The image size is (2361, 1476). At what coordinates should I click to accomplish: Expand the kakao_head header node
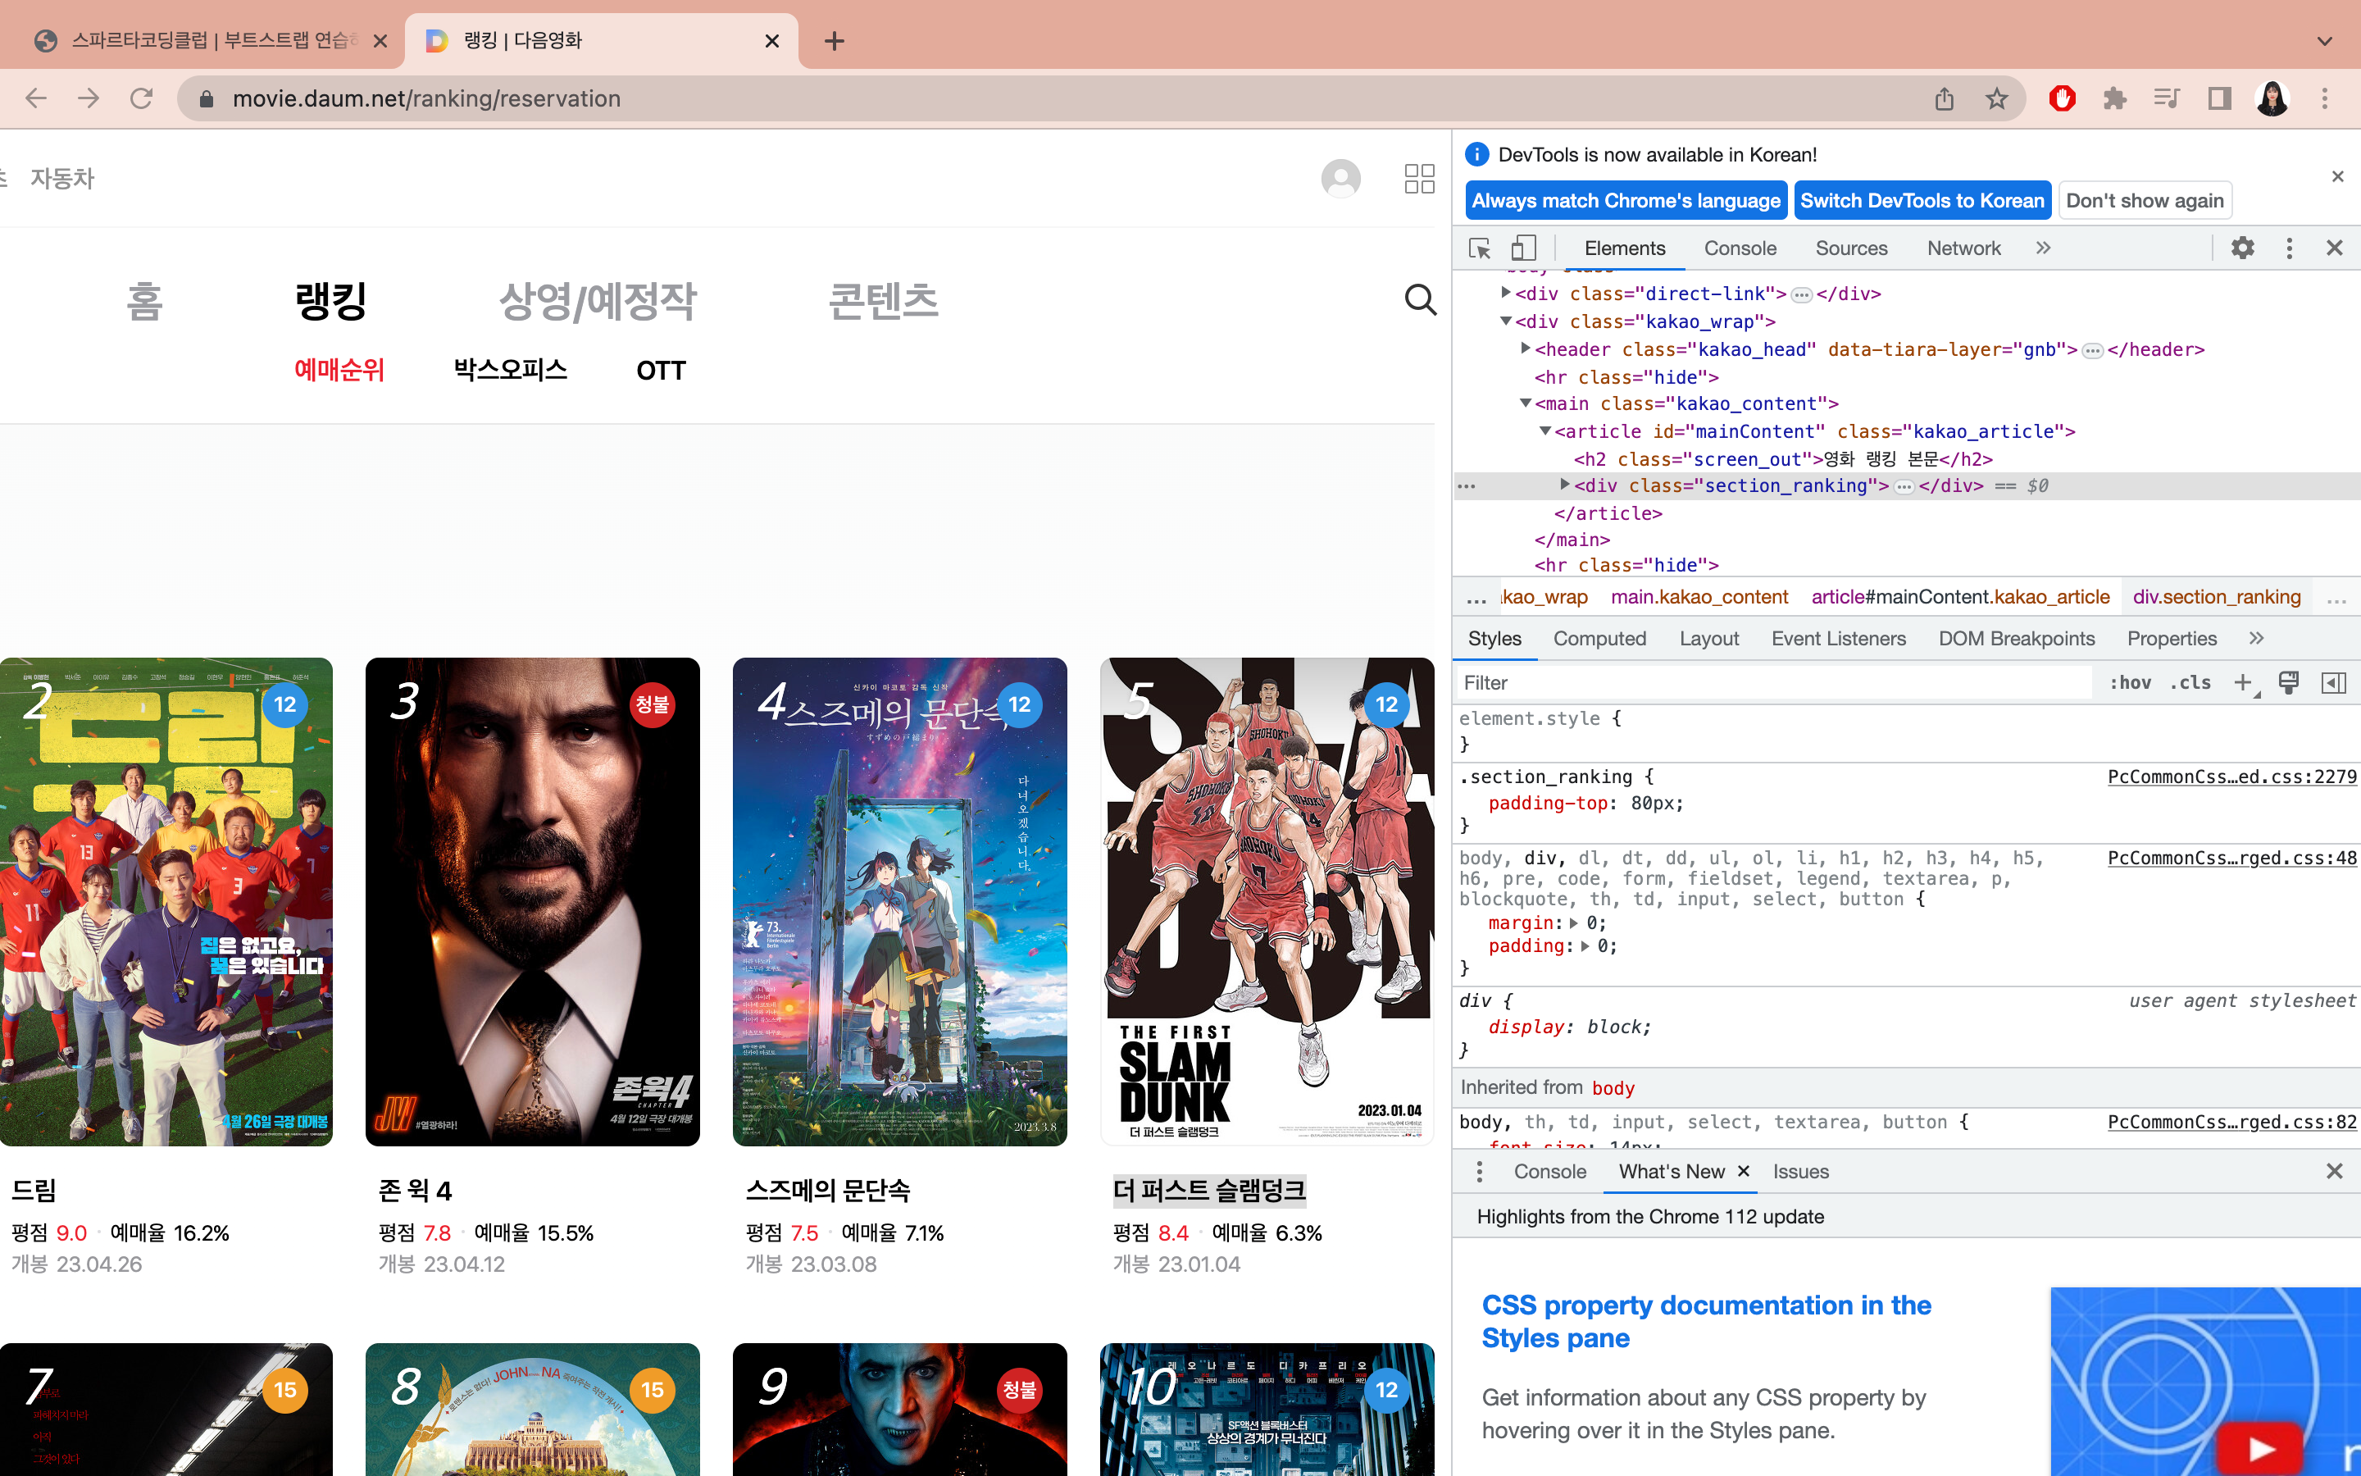tap(1526, 348)
